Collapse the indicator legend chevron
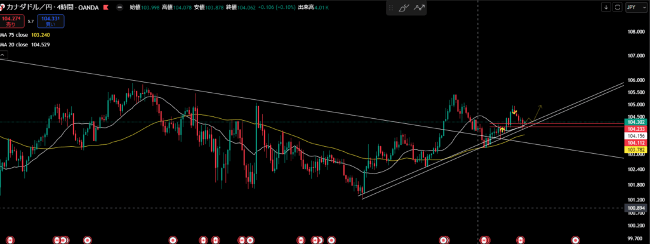The height and width of the screenshot is (244, 650). [x=3, y=55]
